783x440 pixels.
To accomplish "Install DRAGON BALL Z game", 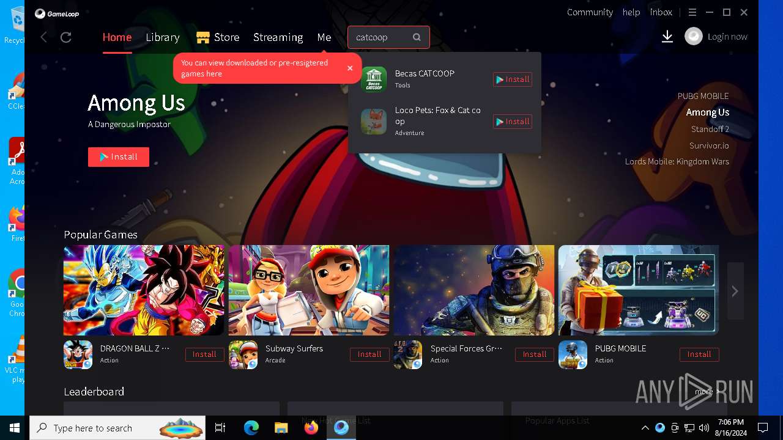I will [x=204, y=354].
